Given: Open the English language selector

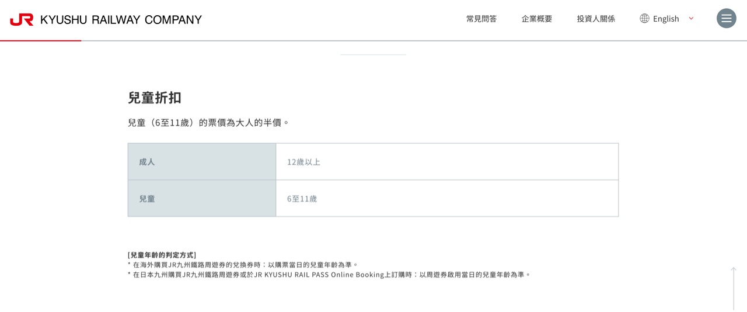Looking at the screenshot, I should 666,19.
